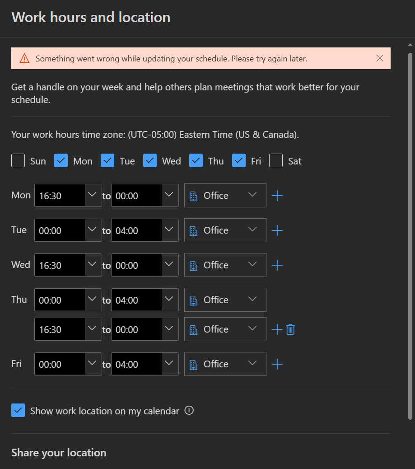Click the warning triangle icon in error banner

pos(24,58)
